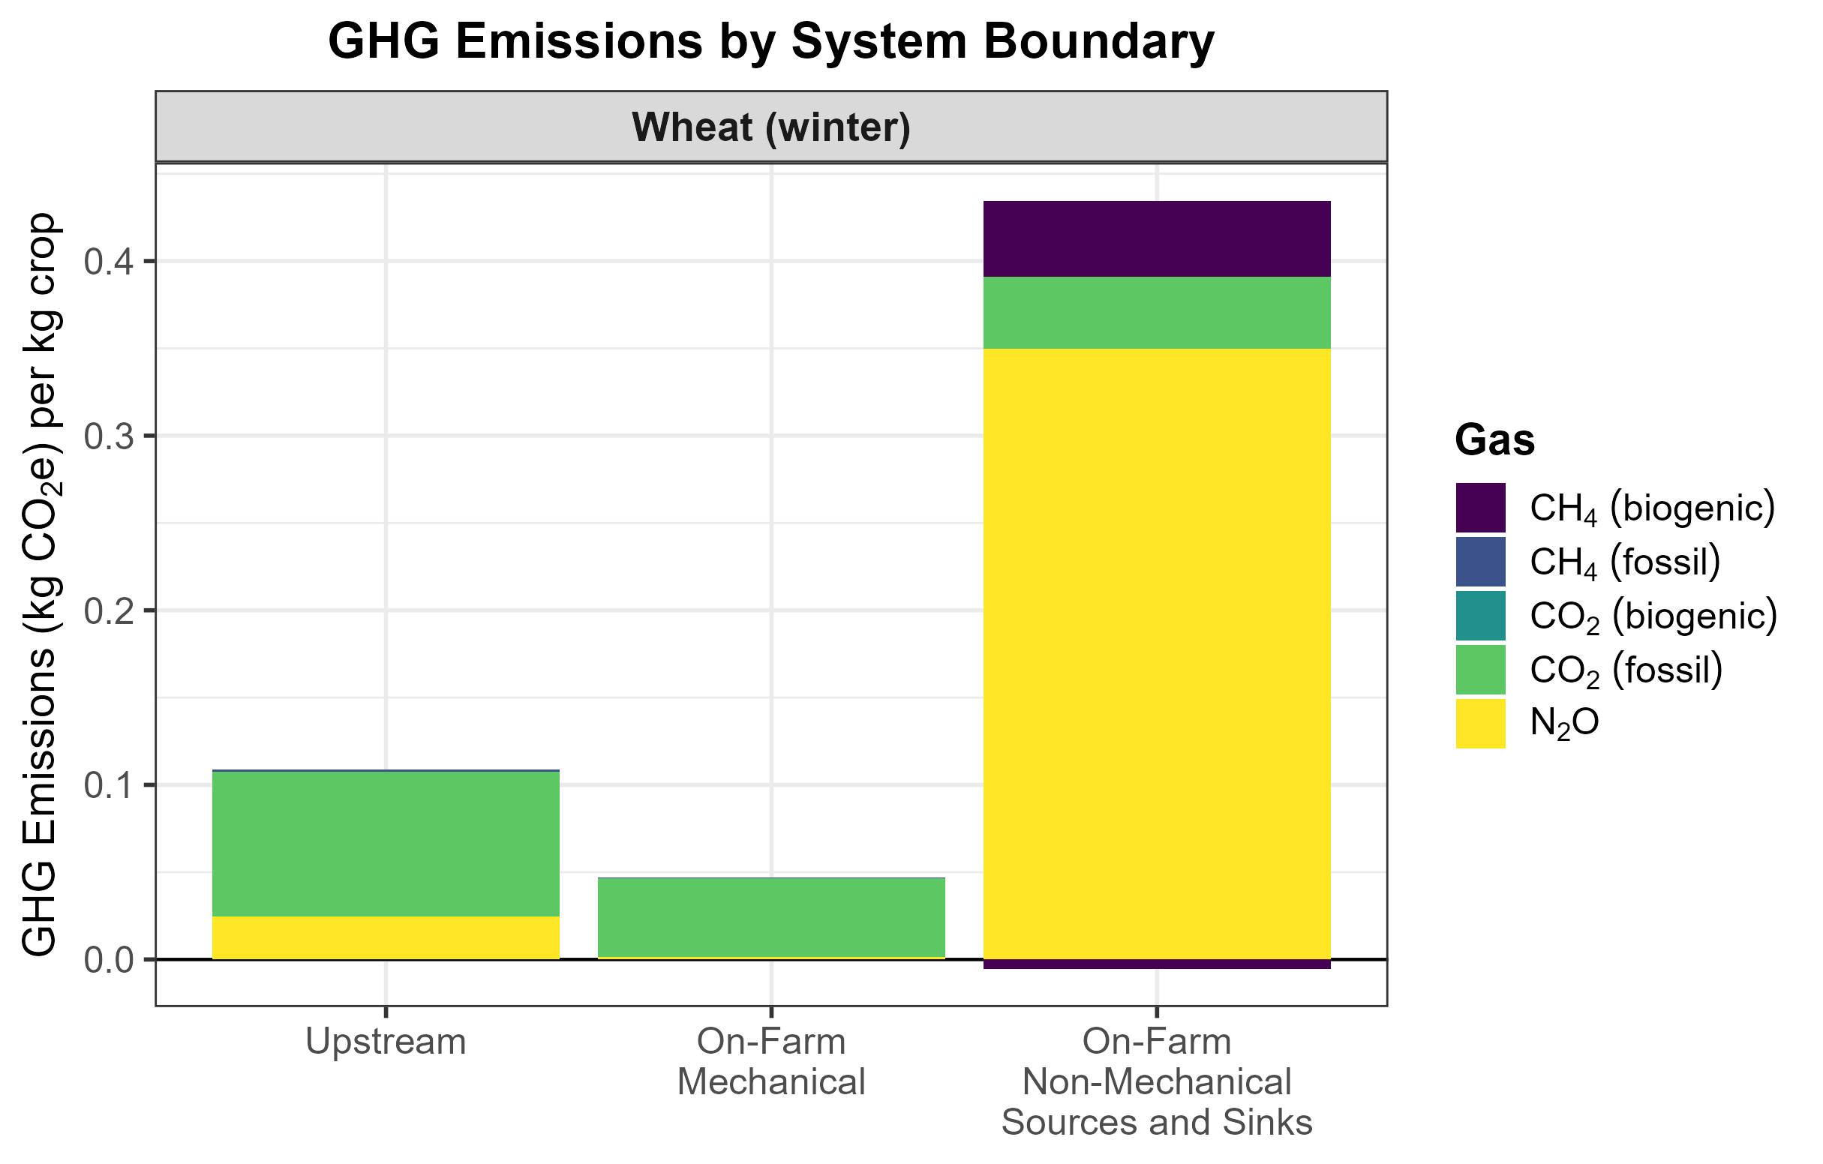Click the CH4 (fossil) legend swatch

coord(1480,562)
